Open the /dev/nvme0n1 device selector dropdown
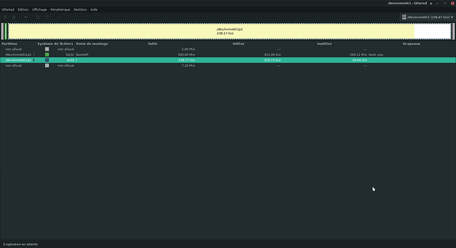This screenshot has width=456, height=248. point(427,17)
